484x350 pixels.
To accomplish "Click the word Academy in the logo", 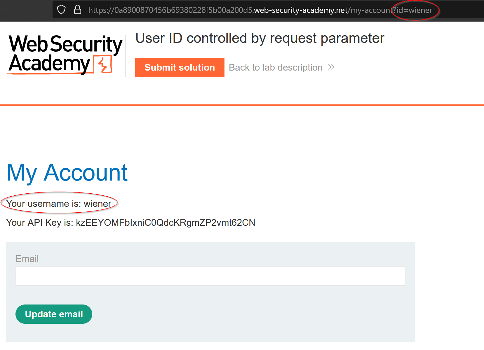I will coord(50,64).
